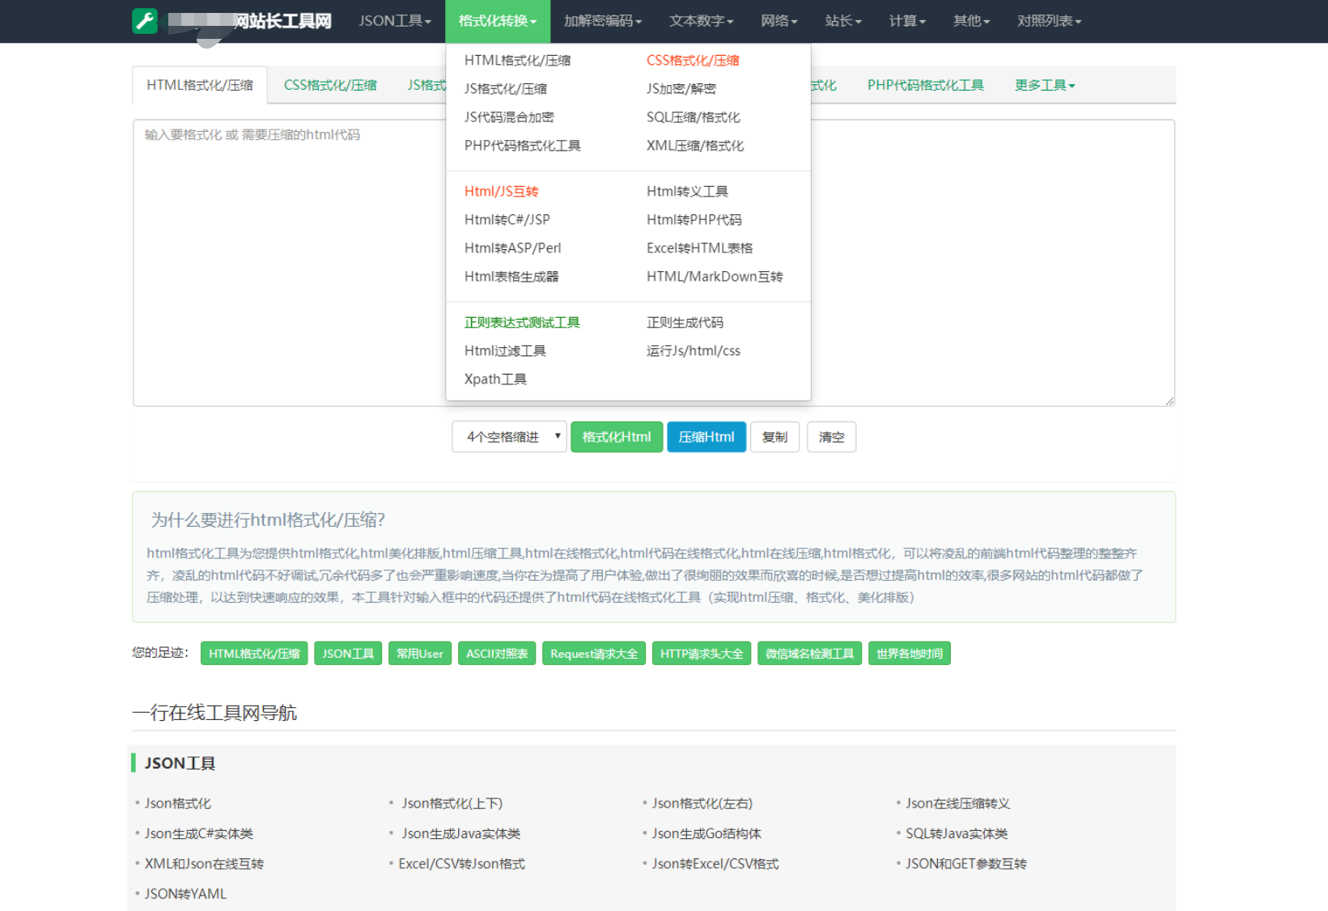Focus the html code input textarea
Screen dimensions: 1328x911
(654, 263)
